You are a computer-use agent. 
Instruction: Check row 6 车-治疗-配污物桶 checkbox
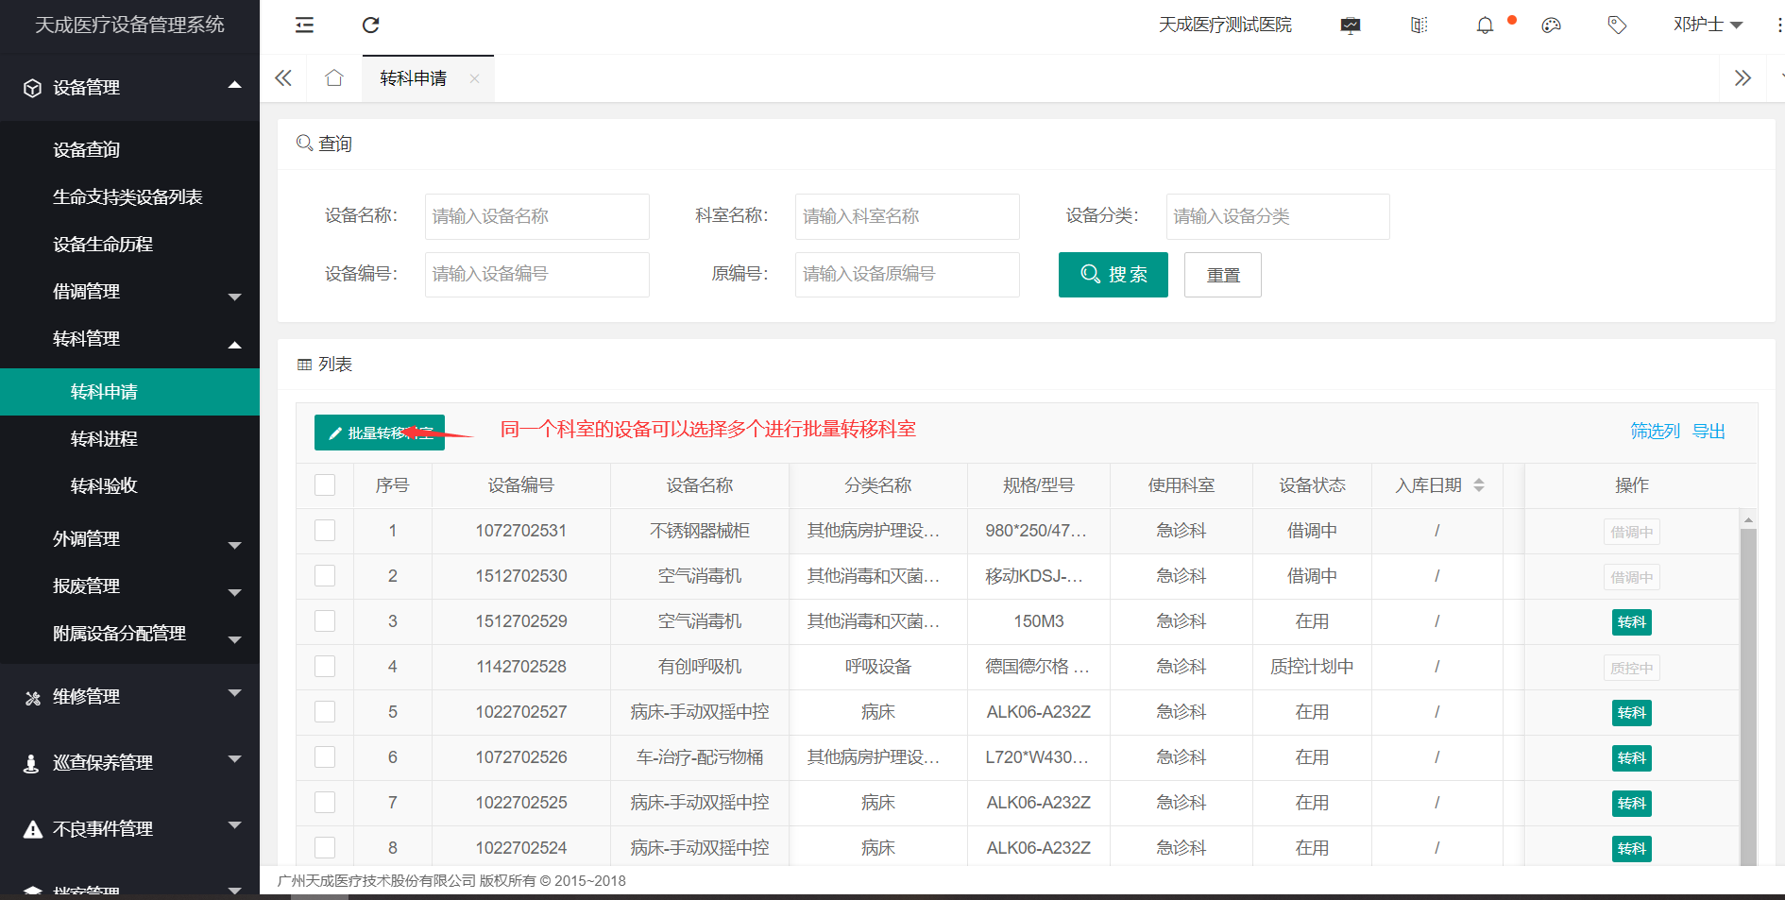tap(325, 757)
